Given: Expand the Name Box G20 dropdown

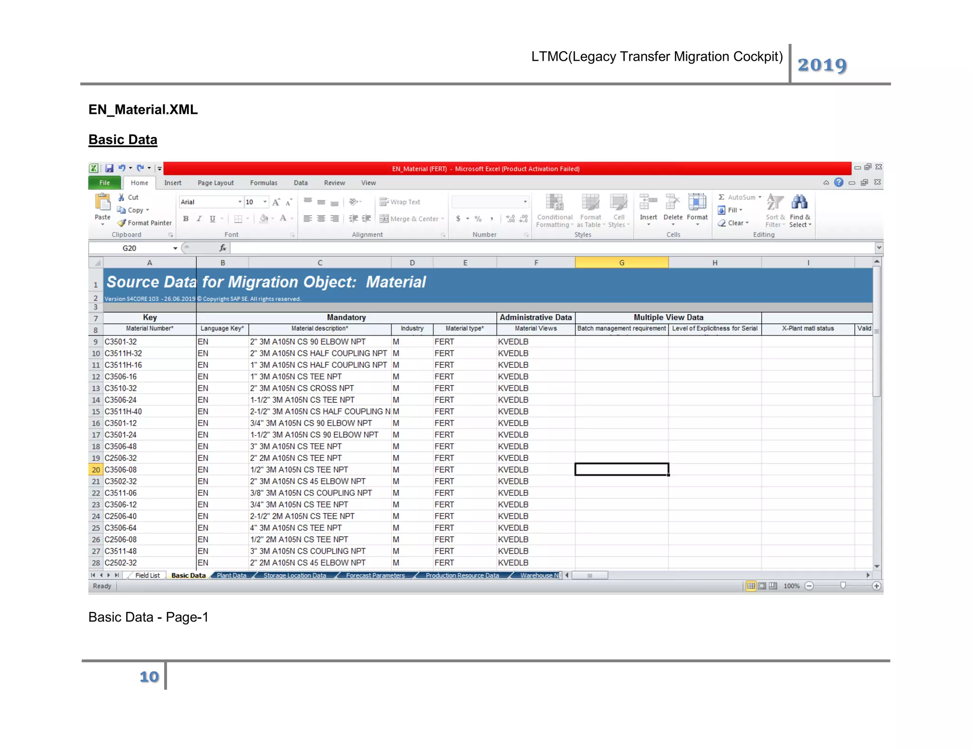Looking at the screenshot, I should [x=175, y=248].
